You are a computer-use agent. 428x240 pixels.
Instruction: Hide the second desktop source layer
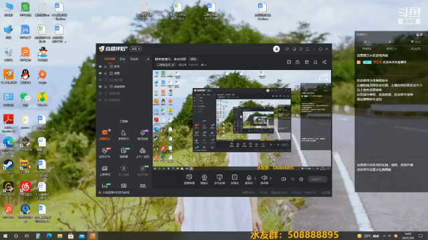coord(100,73)
